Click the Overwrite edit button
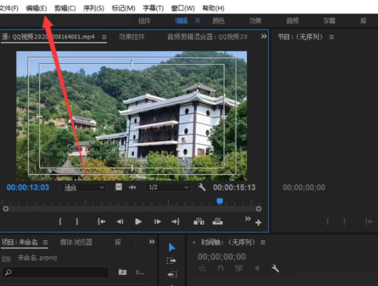The image size is (378, 286). click(x=217, y=221)
